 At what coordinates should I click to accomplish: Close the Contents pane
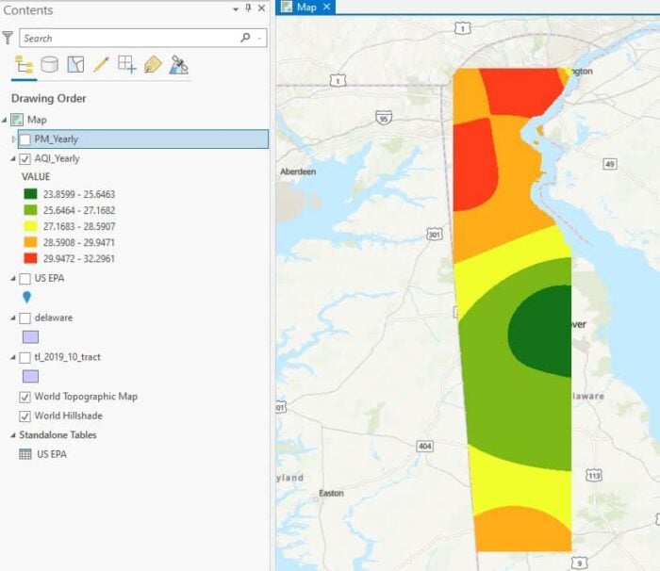[x=261, y=8]
